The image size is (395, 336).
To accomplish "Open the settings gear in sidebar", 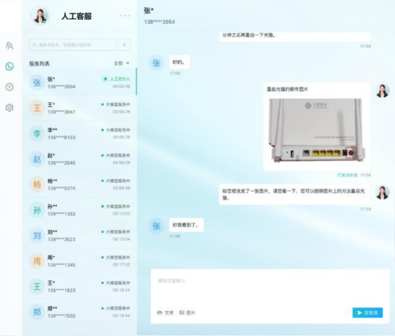I will (9, 107).
